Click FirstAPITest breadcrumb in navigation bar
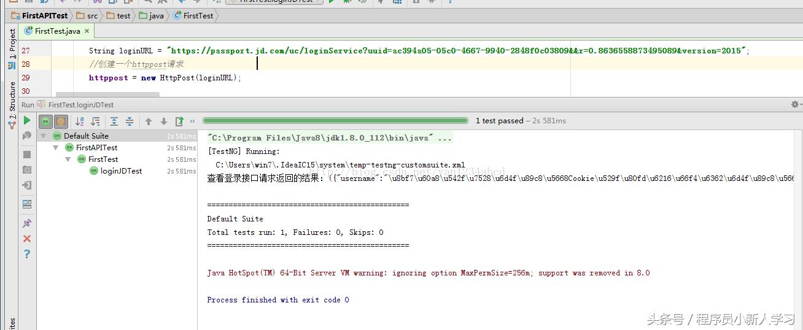The height and width of the screenshot is (330, 803). pos(39,15)
